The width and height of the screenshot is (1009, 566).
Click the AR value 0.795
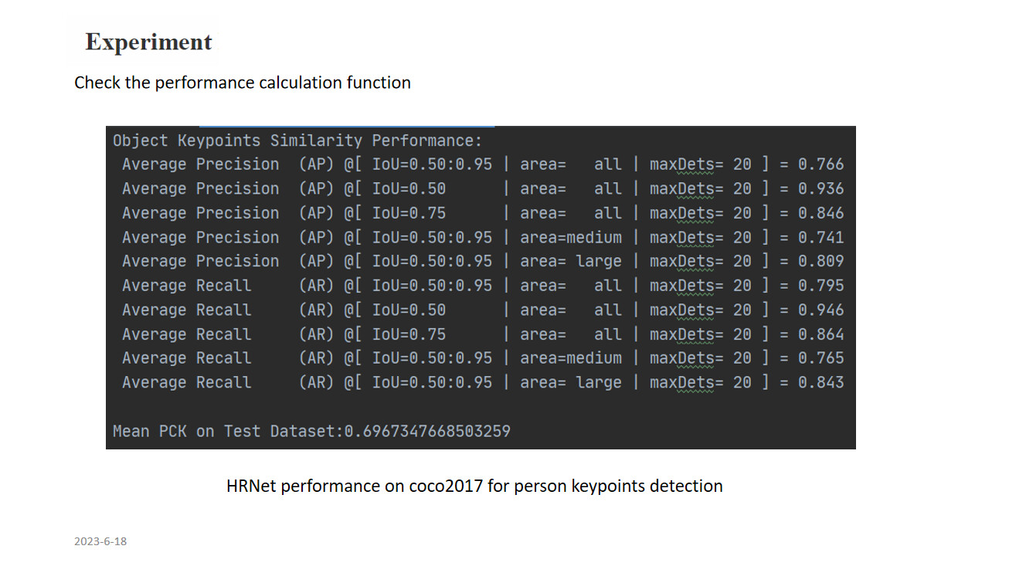[821, 286]
